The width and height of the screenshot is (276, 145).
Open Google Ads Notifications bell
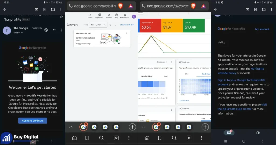pyautogui.click(x=125, y=16)
